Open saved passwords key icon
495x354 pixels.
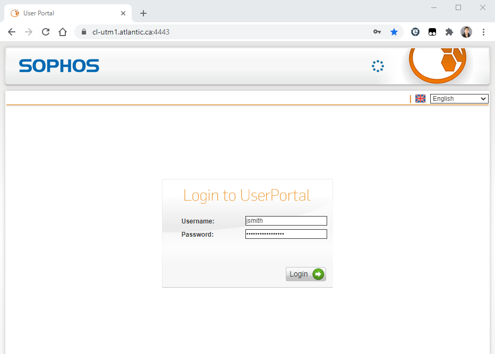point(377,32)
